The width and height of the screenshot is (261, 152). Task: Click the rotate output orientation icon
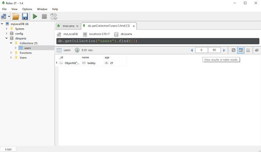pyautogui.click(x=54, y=16)
